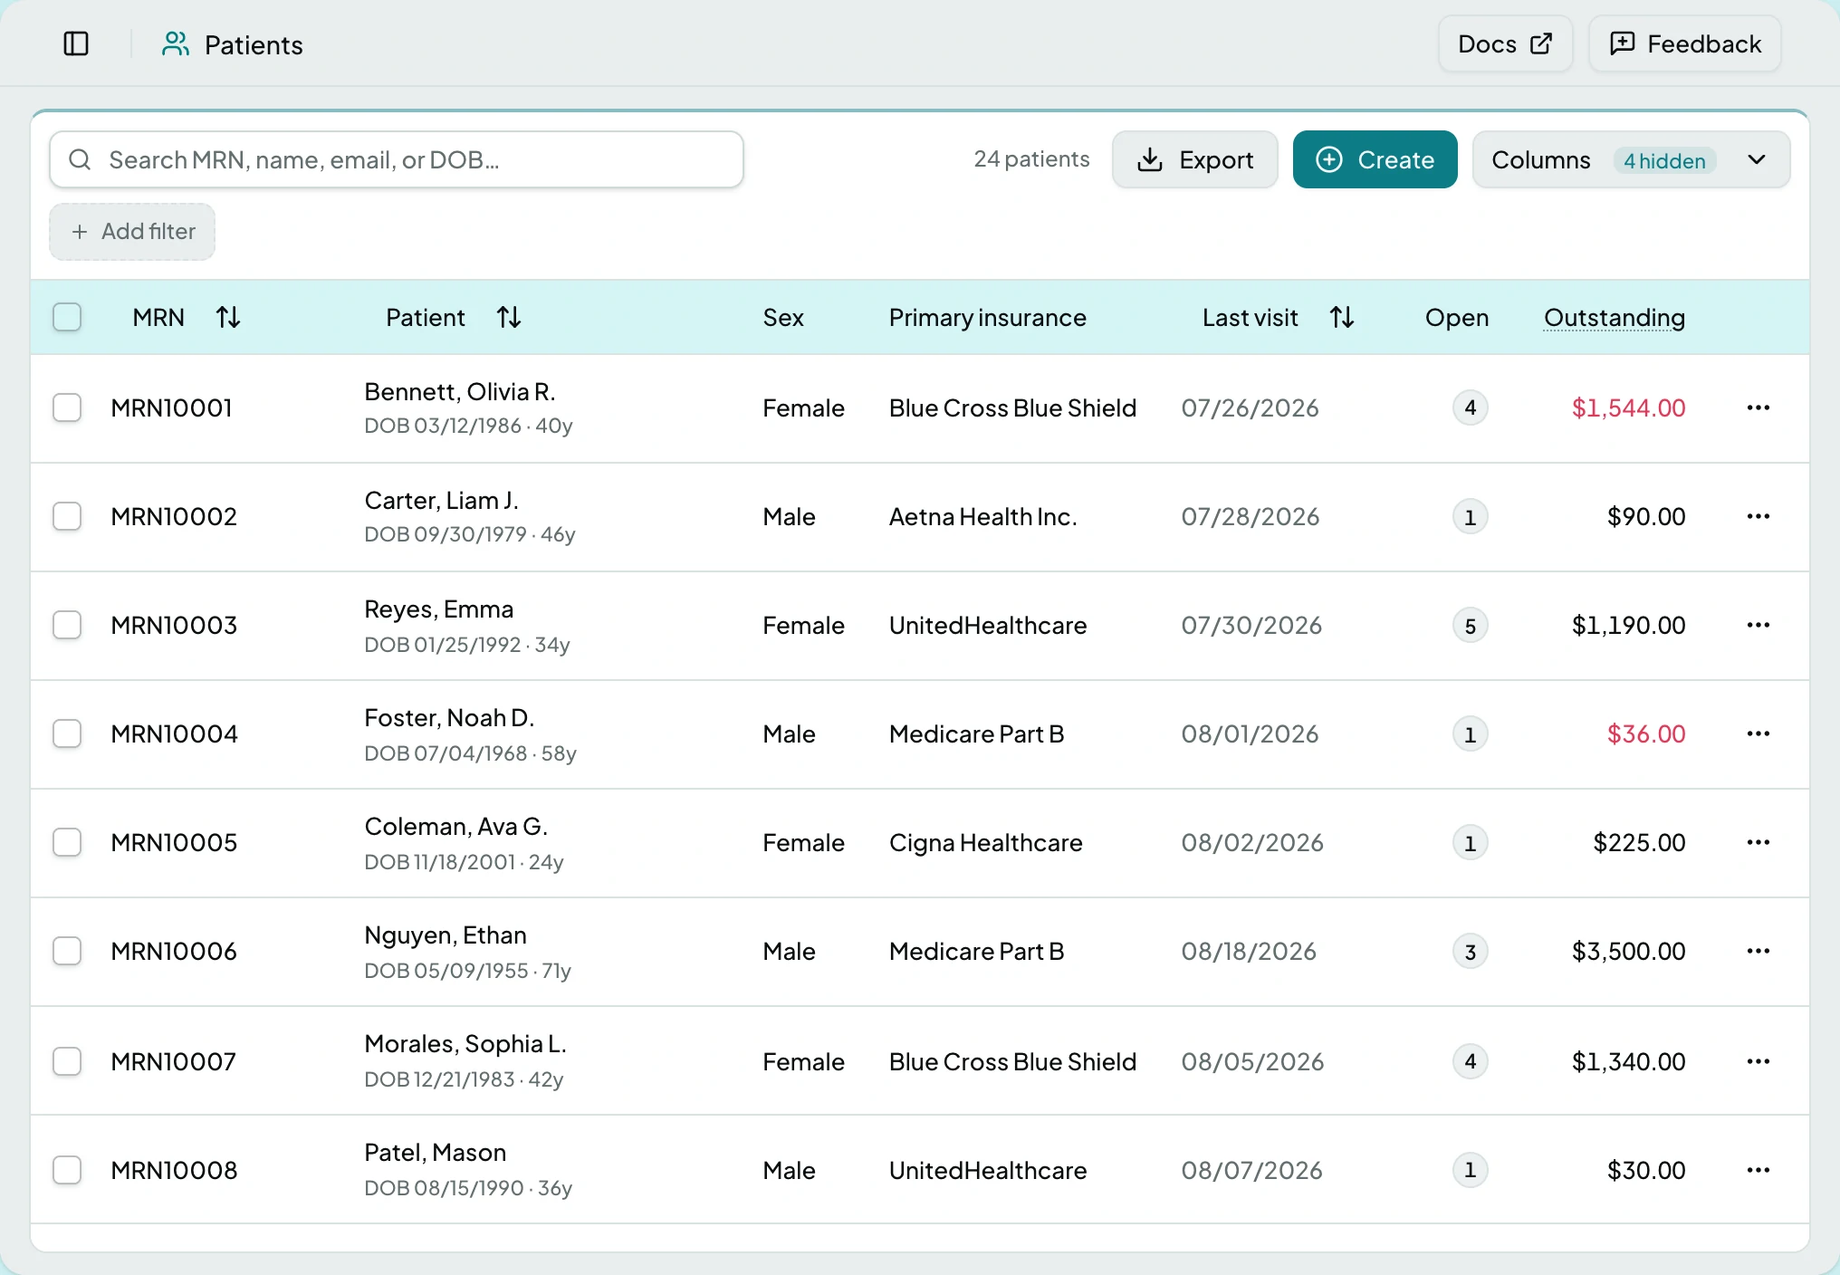
Task: Select all patients header checkbox
Action: point(67,317)
